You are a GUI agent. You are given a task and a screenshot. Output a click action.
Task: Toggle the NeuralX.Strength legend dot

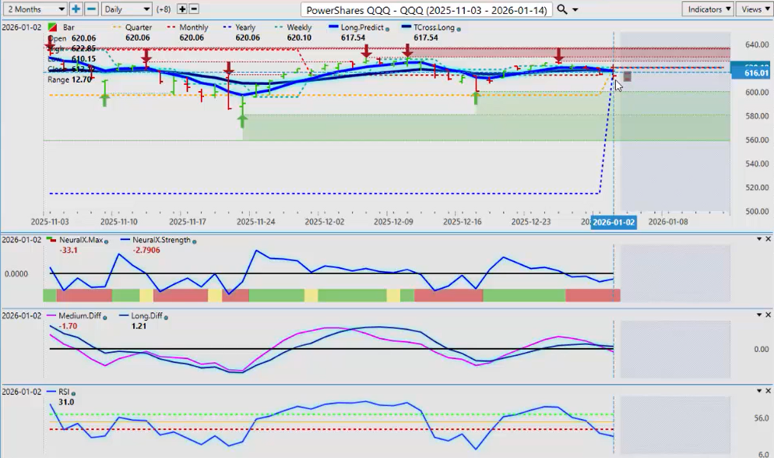193,241
